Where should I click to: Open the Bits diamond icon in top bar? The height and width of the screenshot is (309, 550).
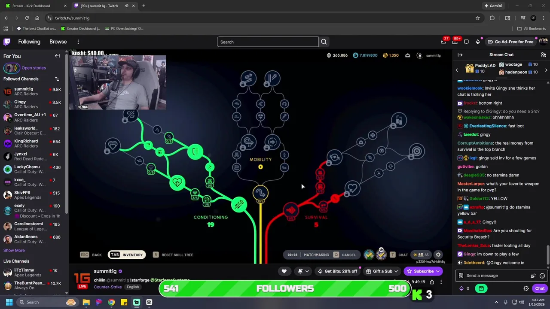478,42
